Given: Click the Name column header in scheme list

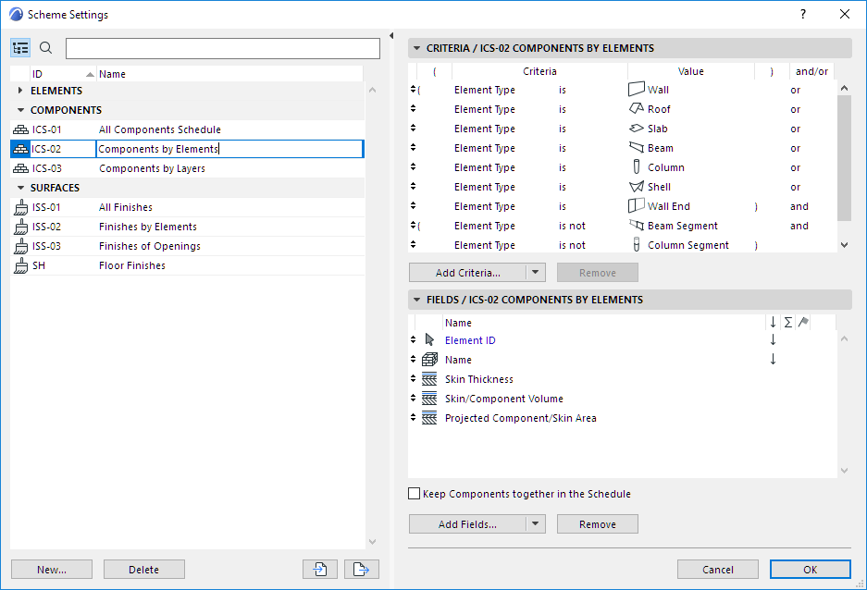Looking at the screenshot, I should pyautogui.click(x=229, y=74).
